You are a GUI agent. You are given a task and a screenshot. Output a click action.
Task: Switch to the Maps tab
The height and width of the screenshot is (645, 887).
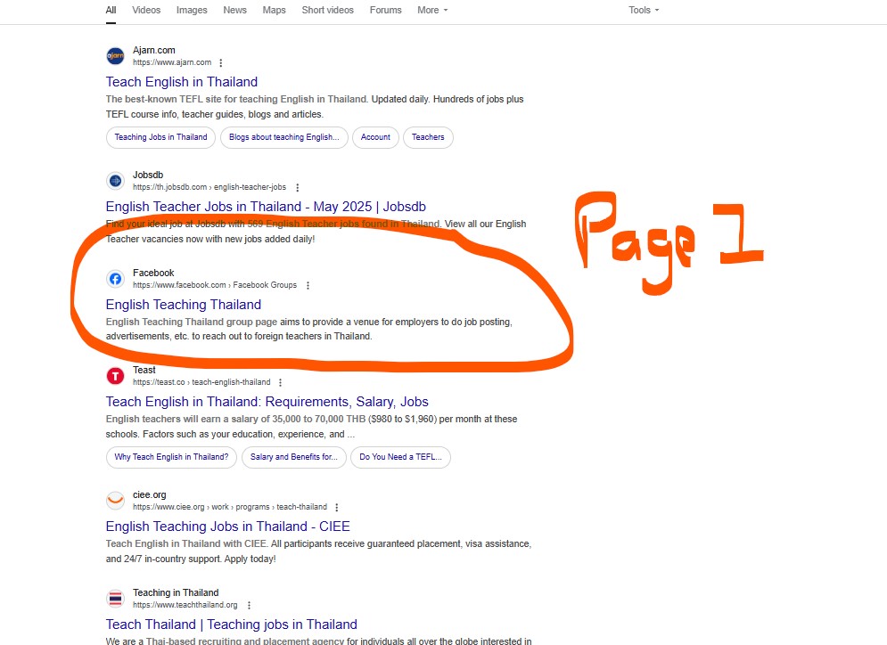tap(275, 10)
